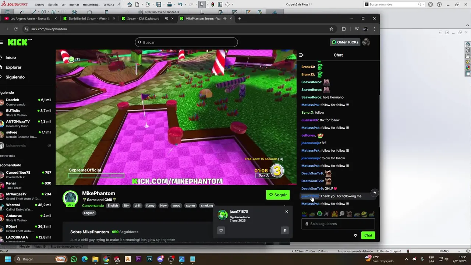This screenshot has width=471, height=265.
Task: Click the SolidWorks rebuild traffic light icon
Action: 213,4
